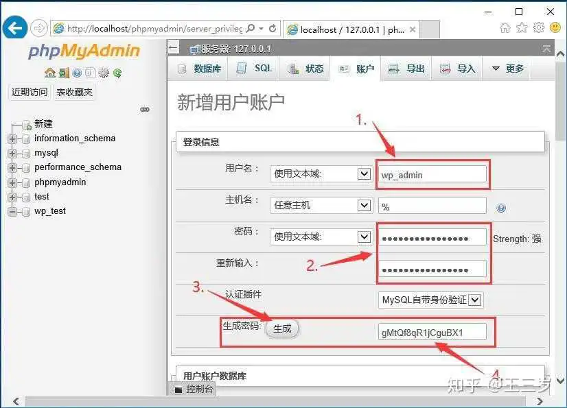Open the MySQL documentation page icon
The width and height of the screenshot is (567, 408).
pyautogui.click(x=90, y=73)
